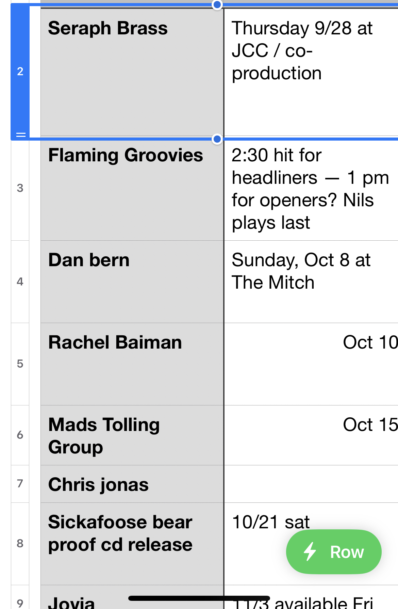Click the Rachel Baiman cell

pyautogui.click(x=132, y=364)
